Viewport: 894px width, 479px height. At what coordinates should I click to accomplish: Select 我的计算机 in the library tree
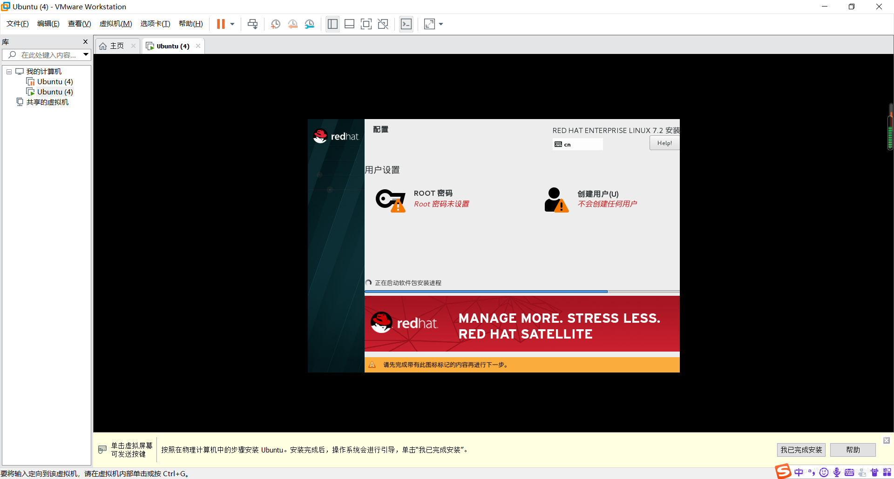click(x=44, y=72)
